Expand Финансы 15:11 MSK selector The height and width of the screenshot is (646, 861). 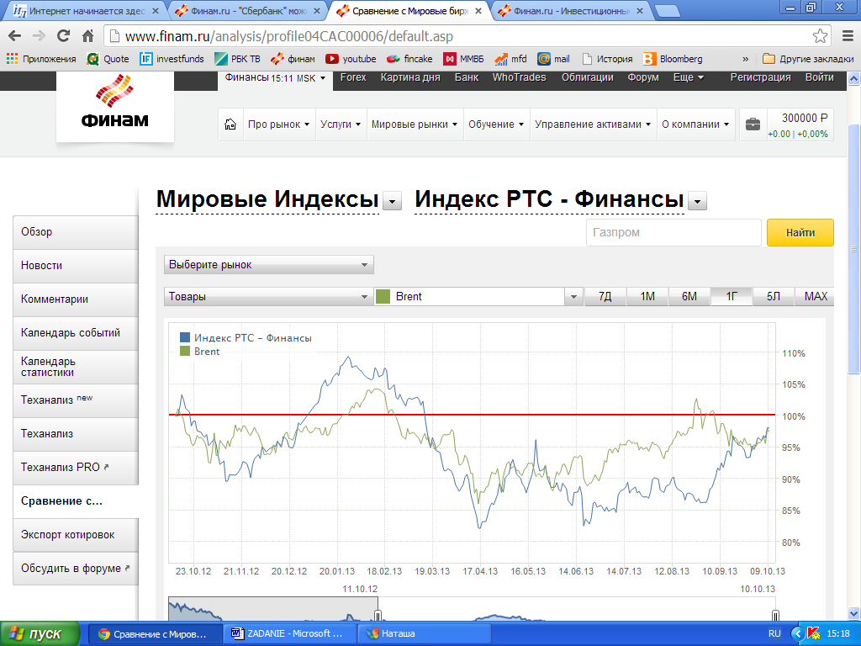coord(275,78)
